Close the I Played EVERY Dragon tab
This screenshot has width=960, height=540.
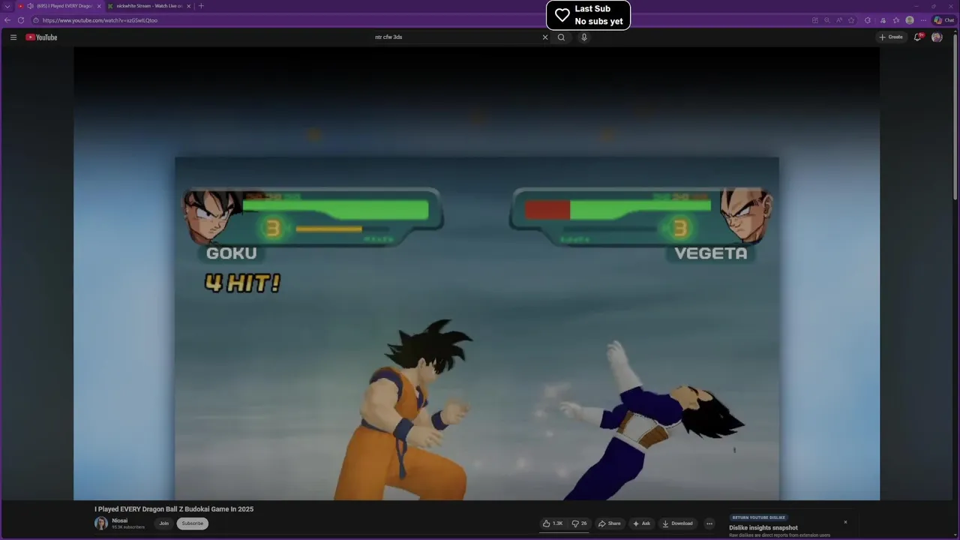point(99,6)
